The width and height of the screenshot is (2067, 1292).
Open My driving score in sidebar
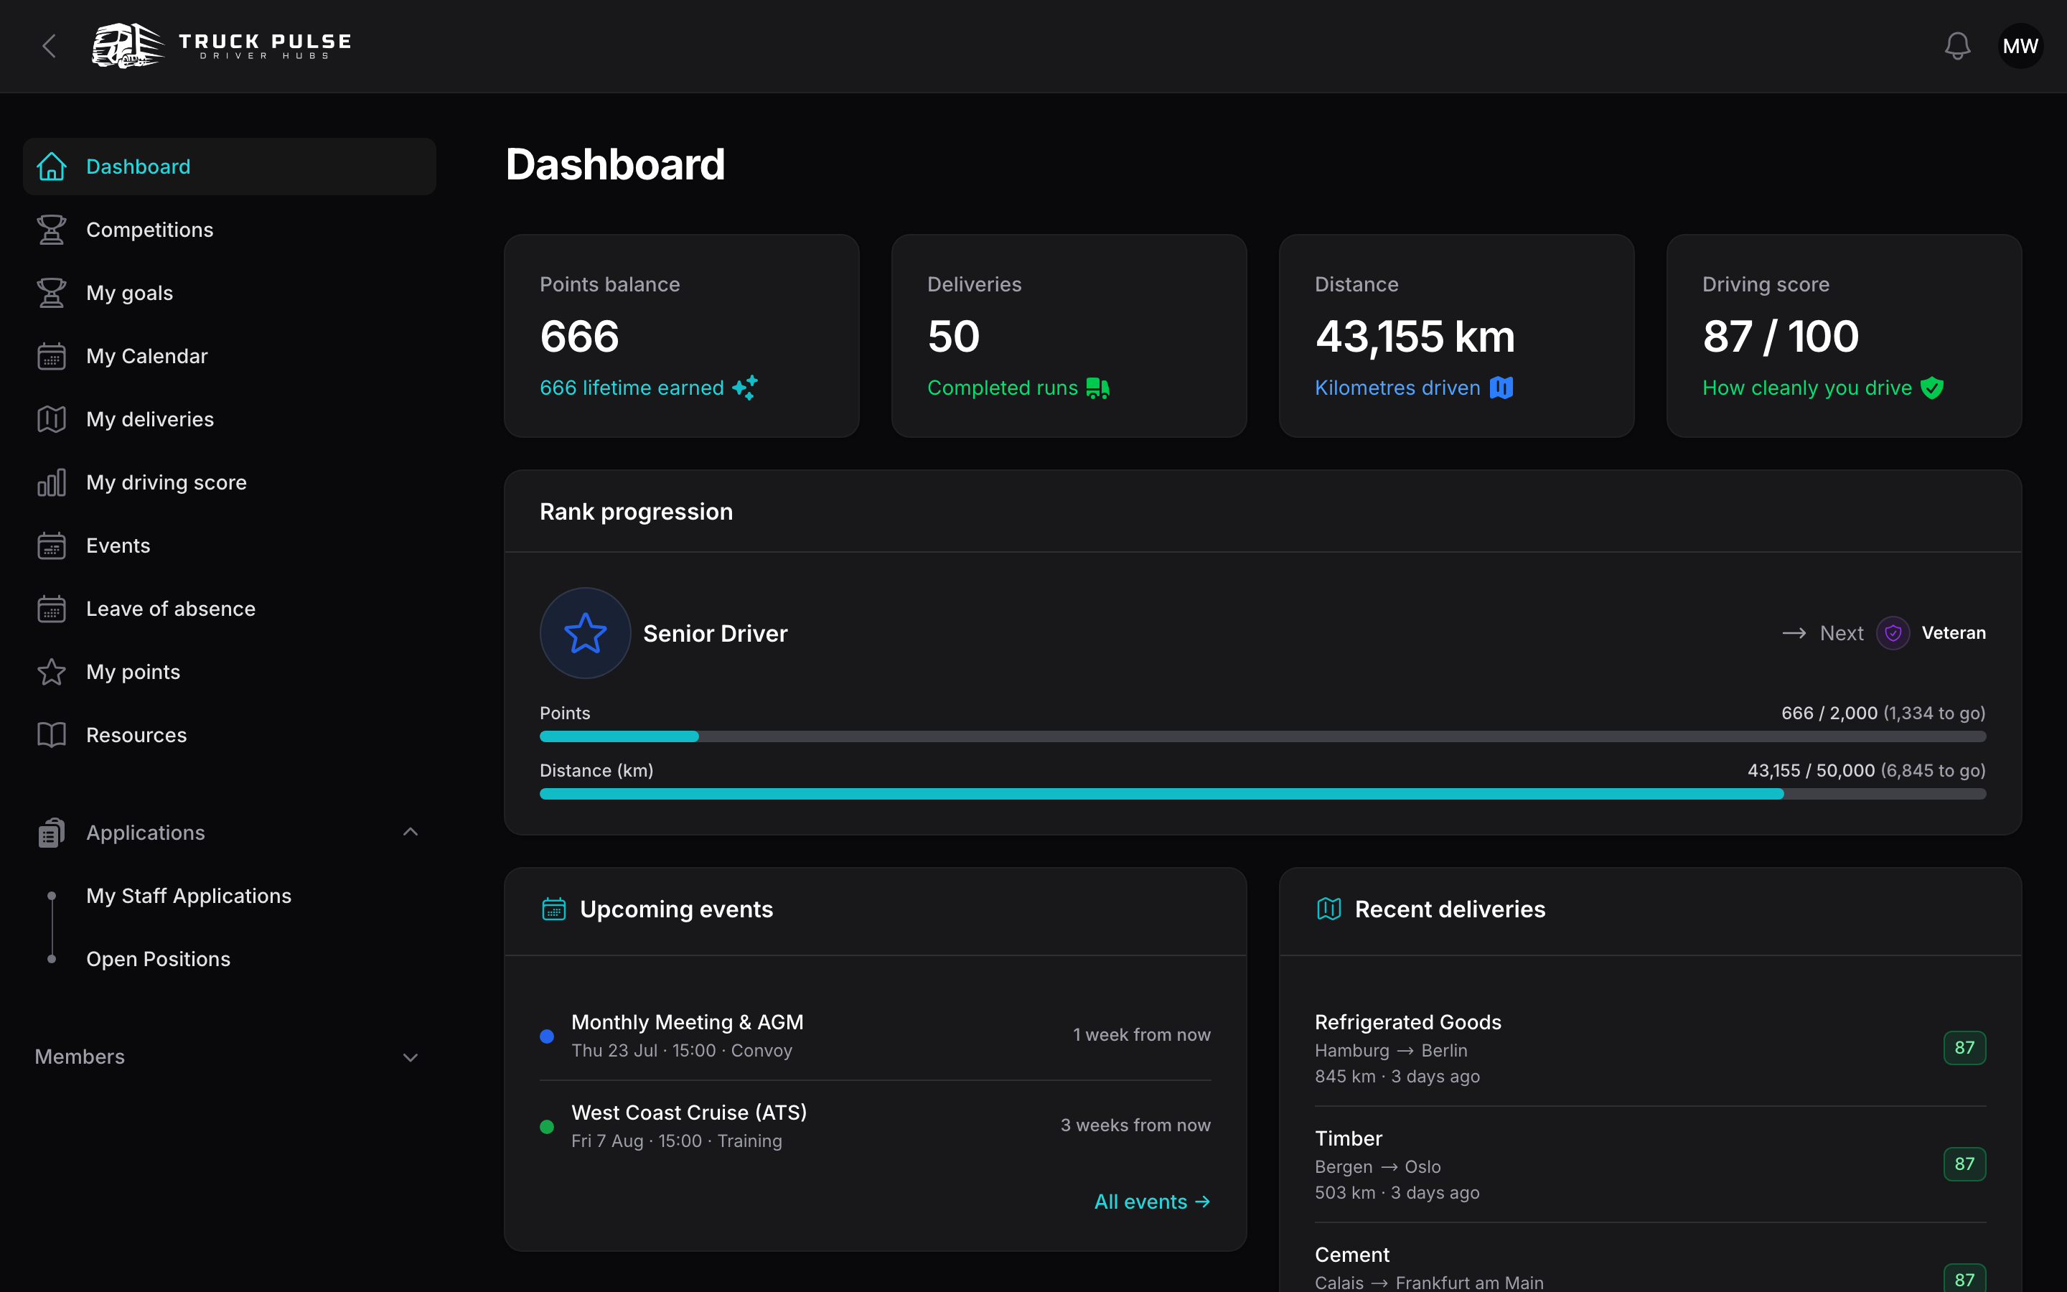230,483
